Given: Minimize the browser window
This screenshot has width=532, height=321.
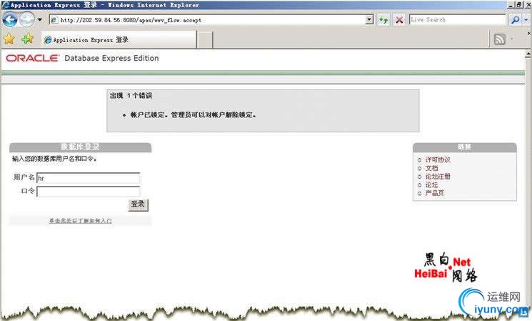Looking at the screenshot, I should pos(511,5).
